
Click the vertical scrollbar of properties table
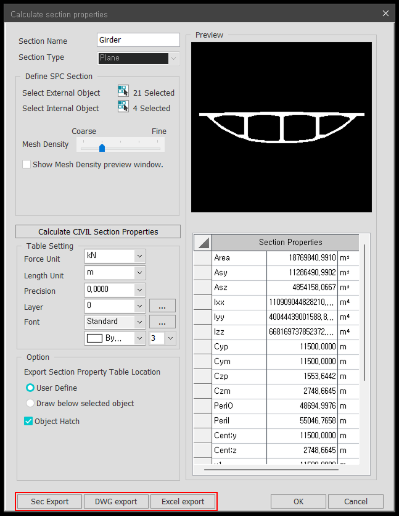pyautogui.click(x=364, y=313)
